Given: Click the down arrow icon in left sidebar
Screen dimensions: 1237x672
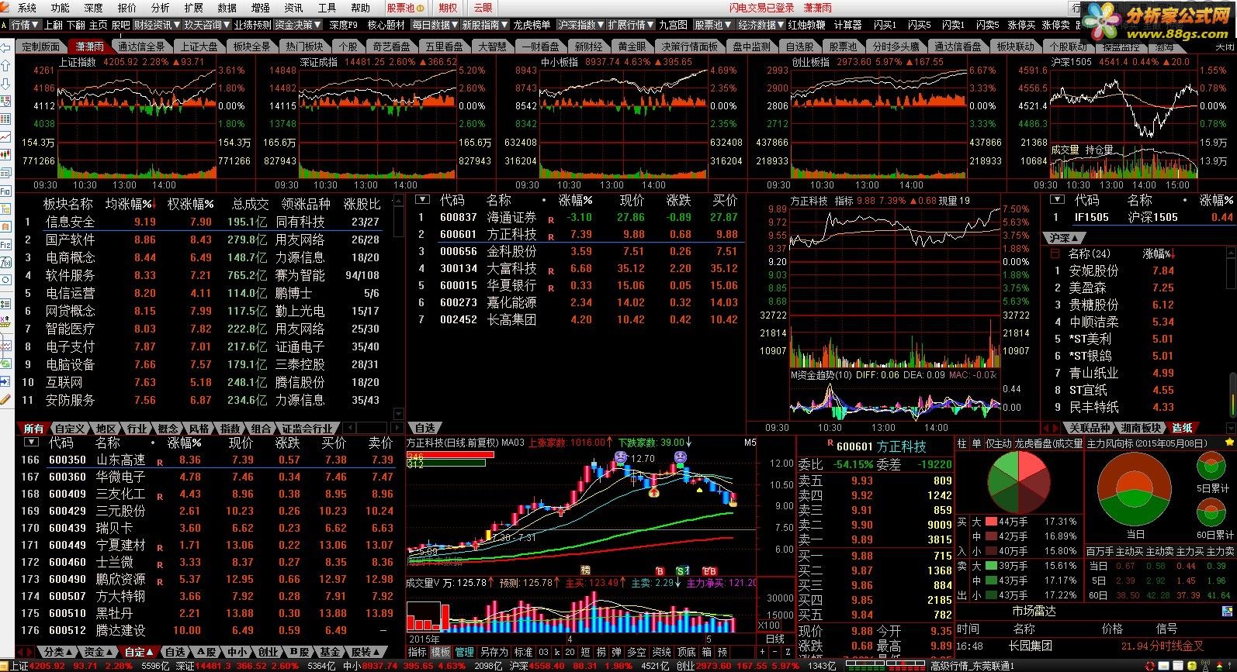Looking at the screenshot, I should coord(6,83).
